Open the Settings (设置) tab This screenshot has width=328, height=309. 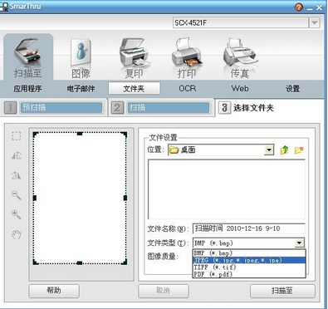click(293, 89)
